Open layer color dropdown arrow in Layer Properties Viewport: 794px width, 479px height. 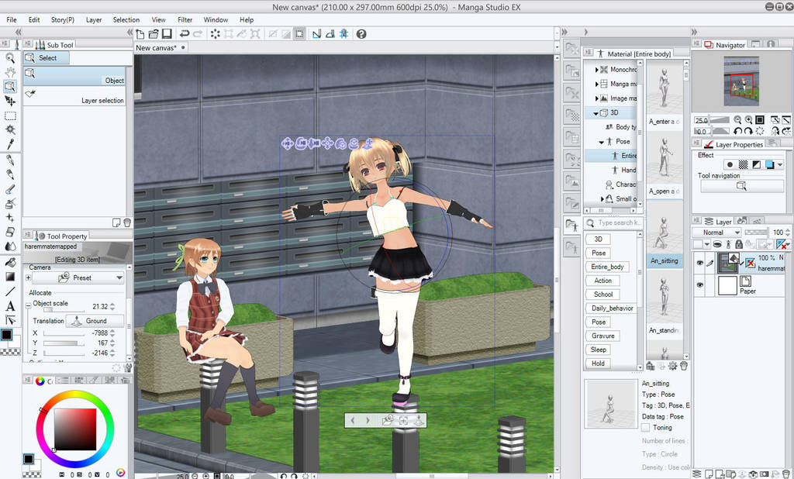click(x=780, y=164)
